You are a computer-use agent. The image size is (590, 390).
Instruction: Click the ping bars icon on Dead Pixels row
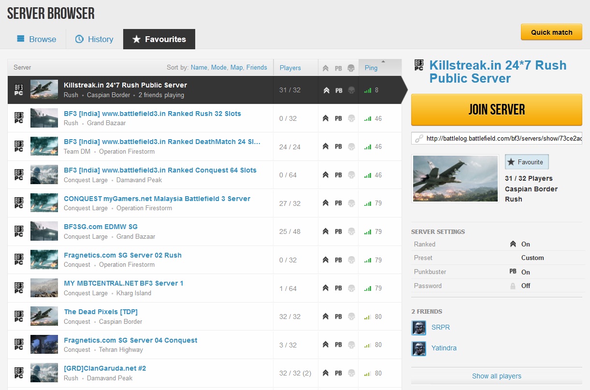click(x=368, y=317)
